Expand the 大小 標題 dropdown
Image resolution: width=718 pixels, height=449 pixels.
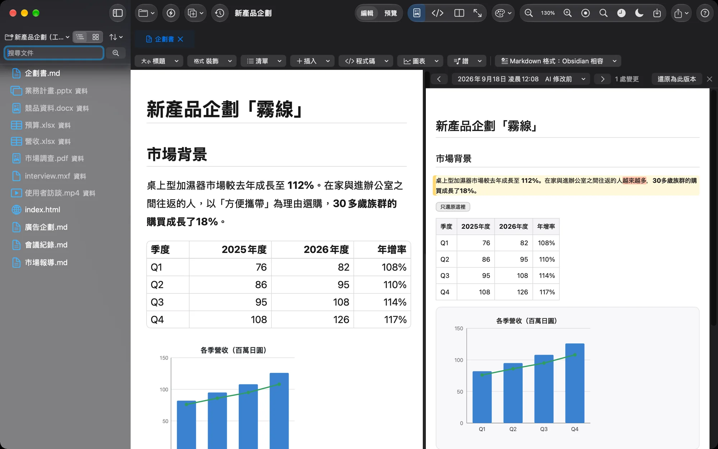(159, 61)
